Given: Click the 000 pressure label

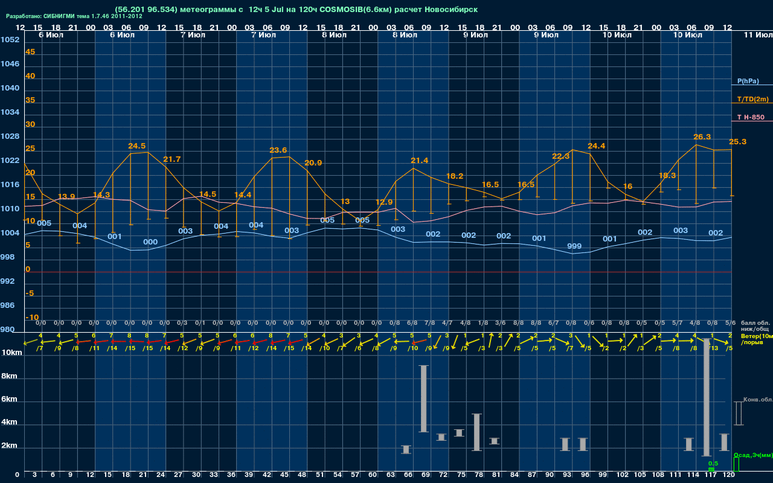Looking at the screenshot, I should click(x=150, y=242).
